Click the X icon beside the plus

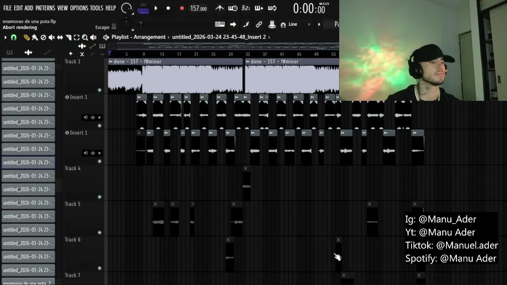pos(82,54)
